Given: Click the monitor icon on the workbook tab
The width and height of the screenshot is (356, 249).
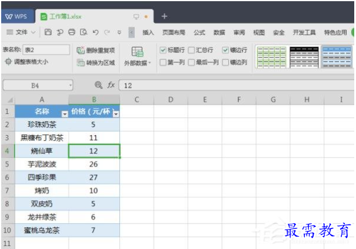Looking at the screenshot, I should tap(137, 16).
